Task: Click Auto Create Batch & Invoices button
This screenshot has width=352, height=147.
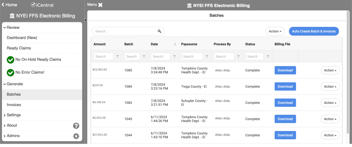Action: pyautogui.click(x=314, y=31)
